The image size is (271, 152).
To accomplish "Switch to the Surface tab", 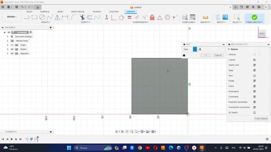I will click(44, 12).
